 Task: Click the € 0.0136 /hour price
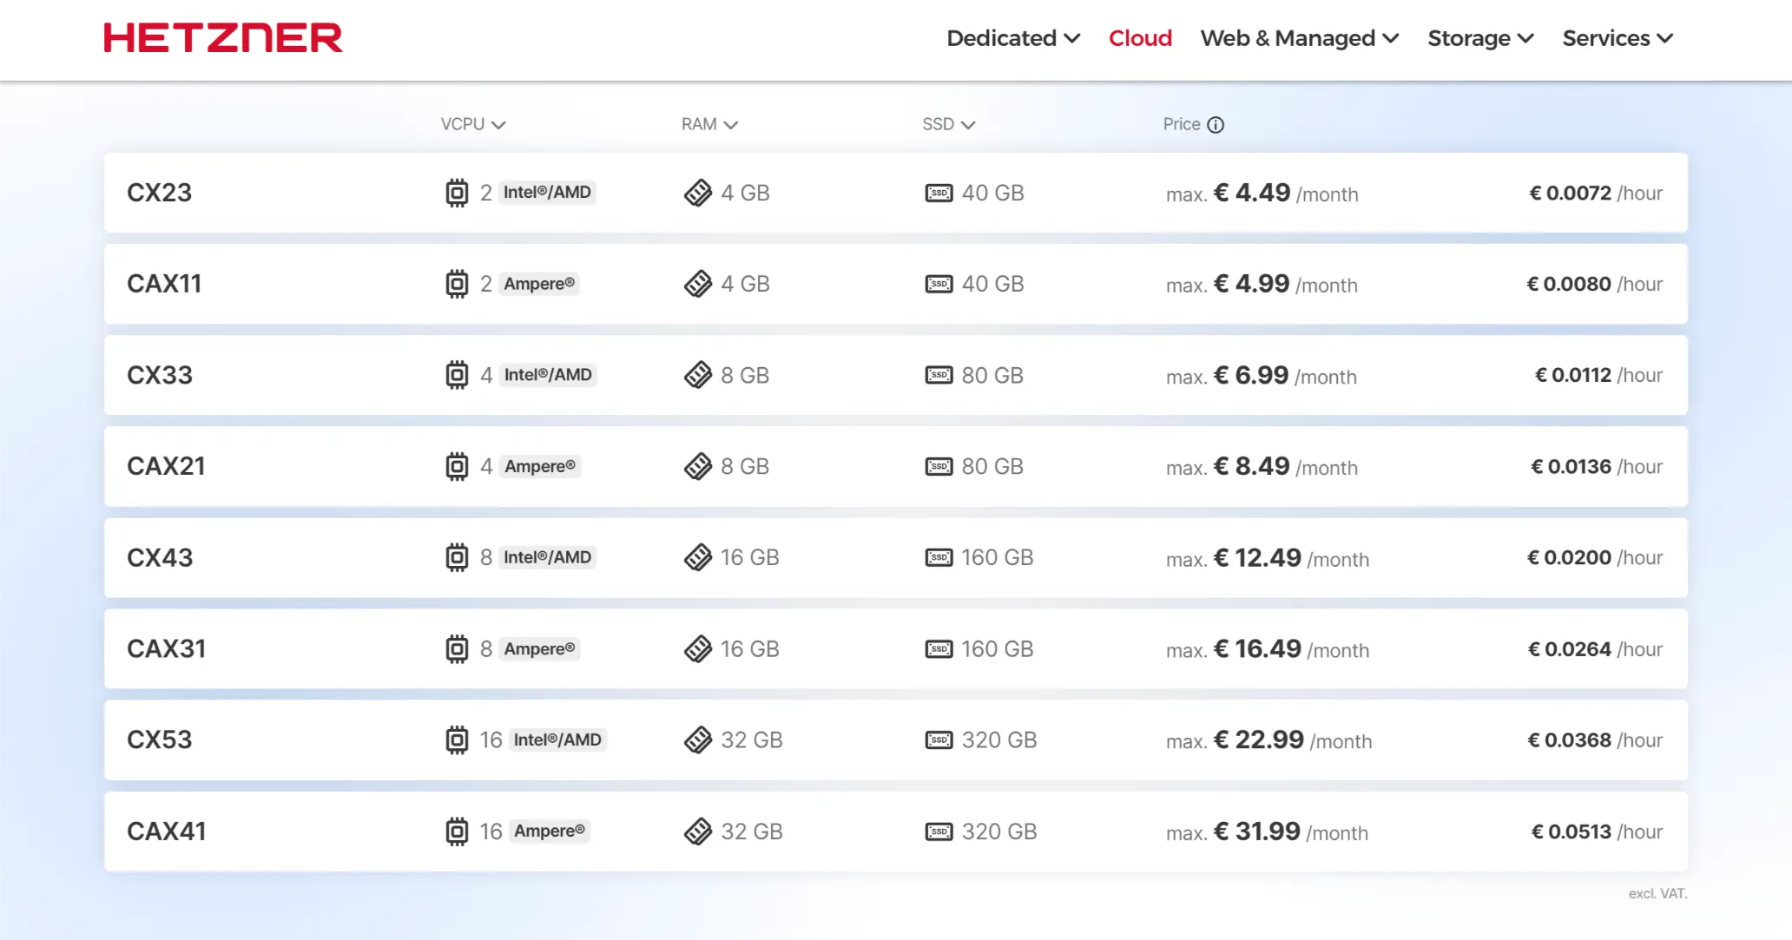click(1597, 466)
